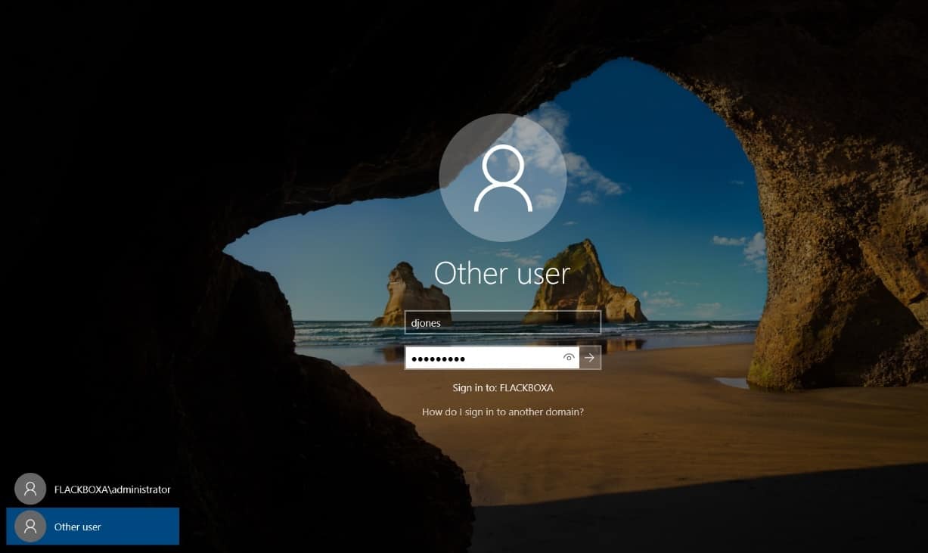This screenshot has width=928, height=553.
Task: Click the FLACKBOXA\administrator avatar icon
Action: [30, 489]
